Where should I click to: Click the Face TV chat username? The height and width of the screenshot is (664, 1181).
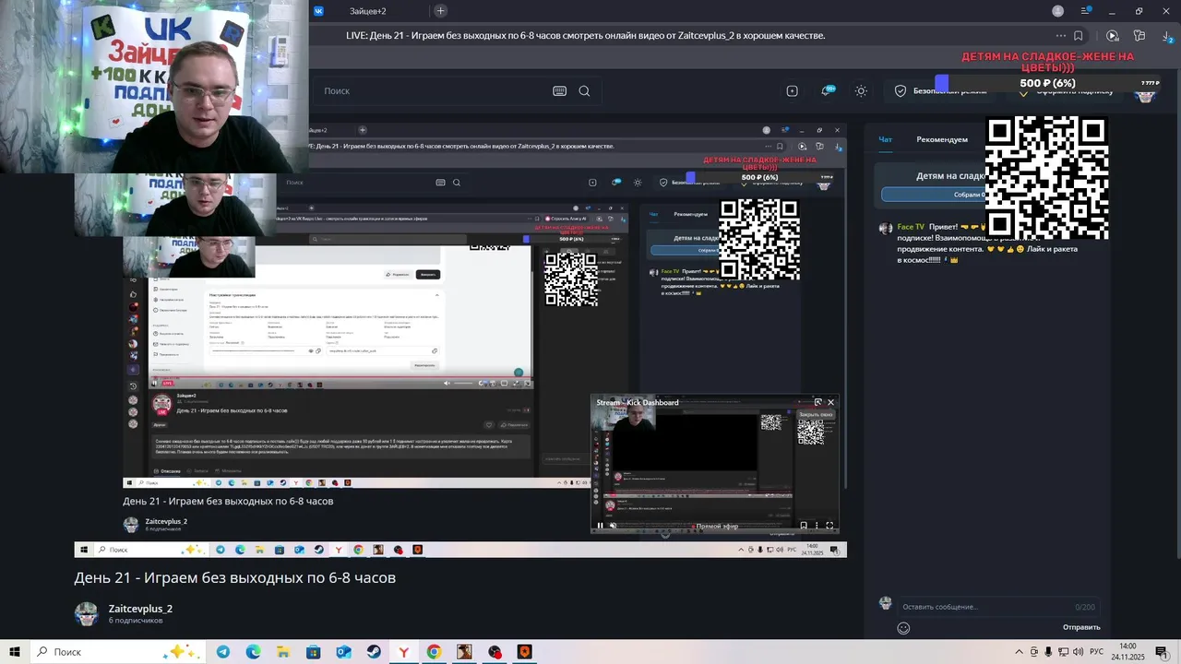tap(911, 227)
